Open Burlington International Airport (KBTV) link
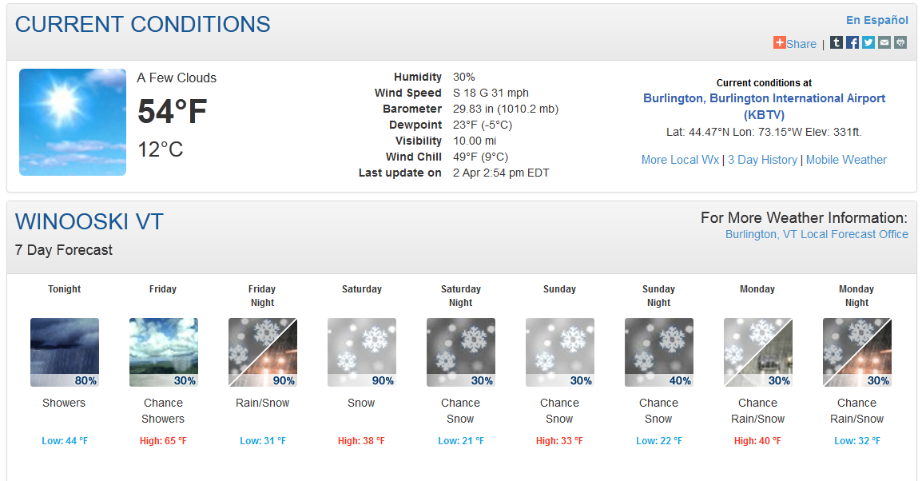Screen dimensions: 922x481 coord(764,106)
